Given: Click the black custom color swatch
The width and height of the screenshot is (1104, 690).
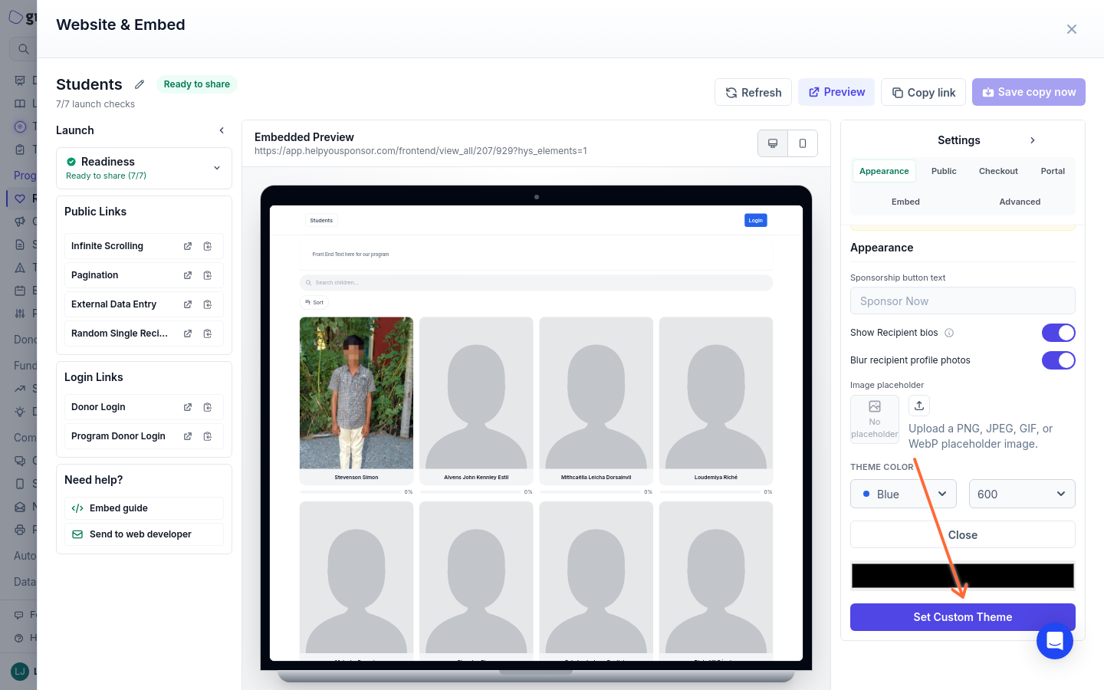Looking at the screenshot, I should pyautogui.click(x=963, y=576).
